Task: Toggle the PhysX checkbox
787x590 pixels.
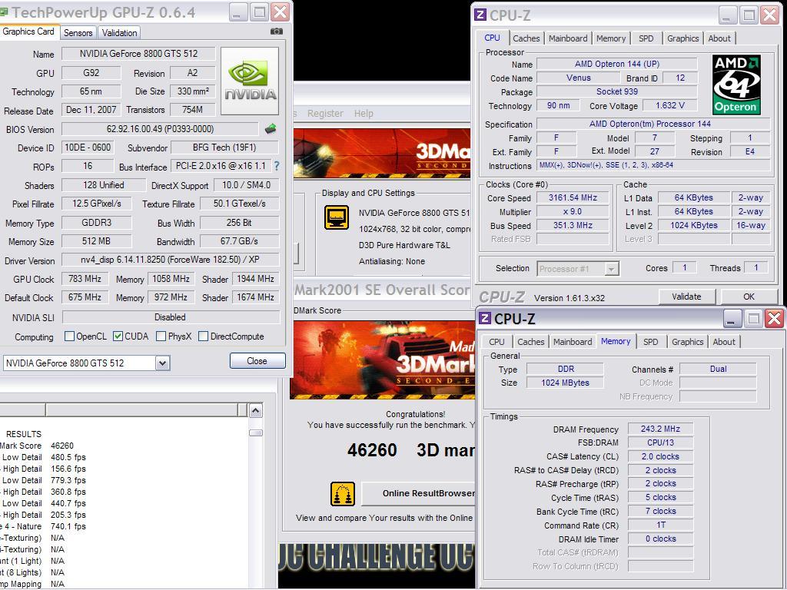Action: [x=161, y=336]
